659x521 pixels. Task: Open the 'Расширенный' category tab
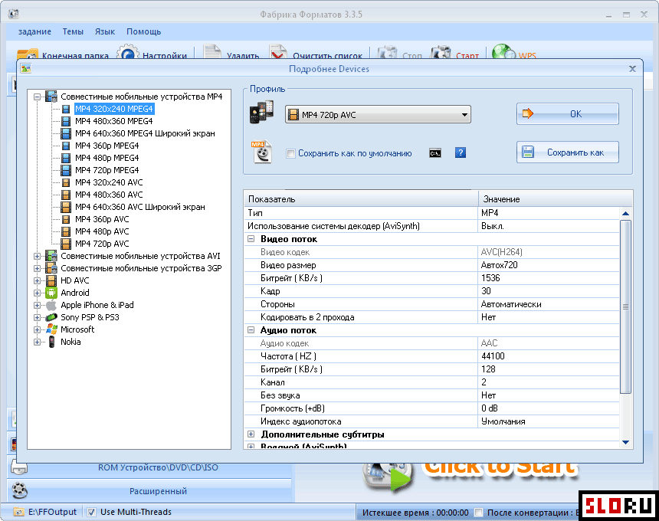[158, 491]
